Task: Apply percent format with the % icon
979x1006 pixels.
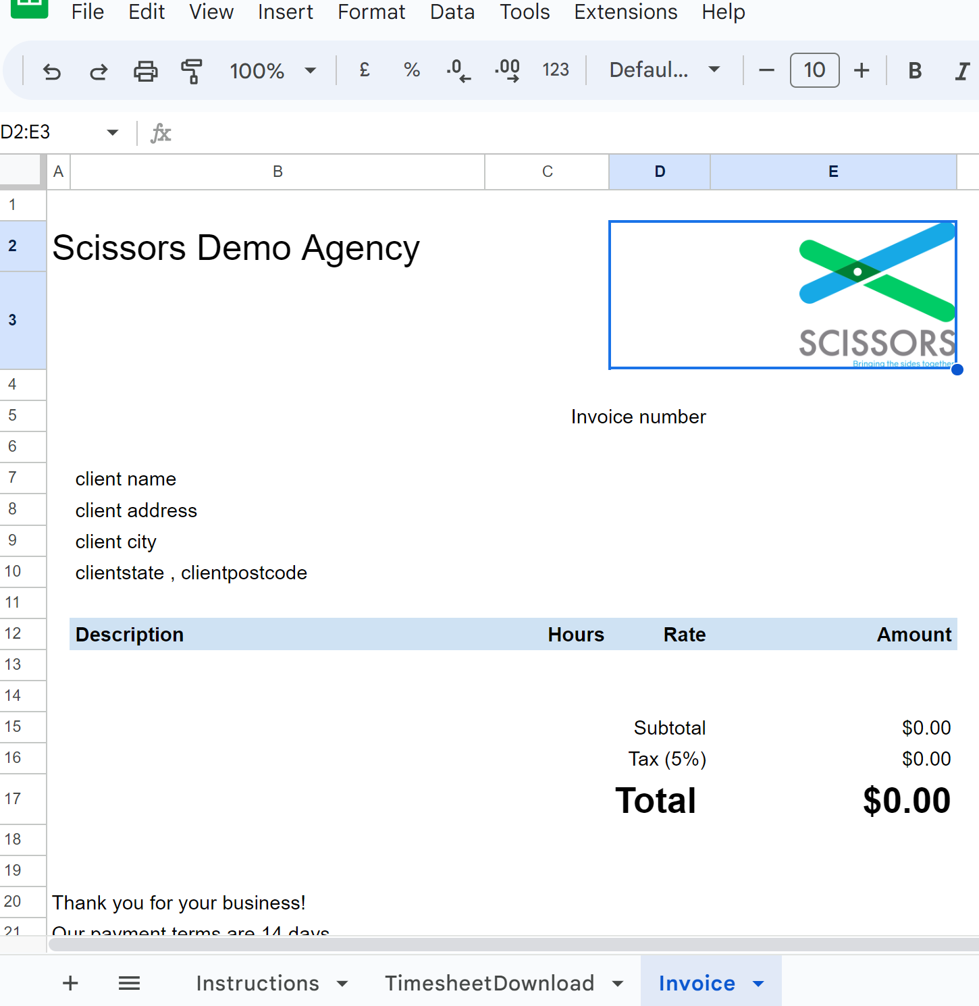Action: tap(412, 70)
